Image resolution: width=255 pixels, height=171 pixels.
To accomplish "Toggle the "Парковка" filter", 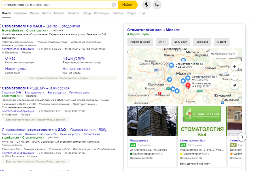I will (x=202, y=42).
